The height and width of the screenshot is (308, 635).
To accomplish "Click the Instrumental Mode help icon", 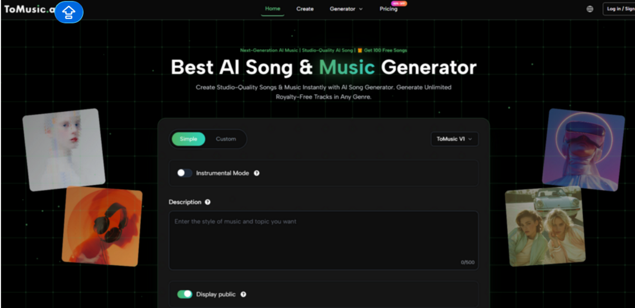I will coord(257,173).
